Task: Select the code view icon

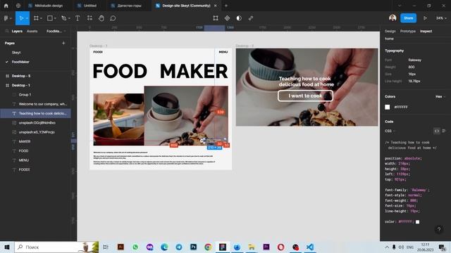Action: coord(437,131)
